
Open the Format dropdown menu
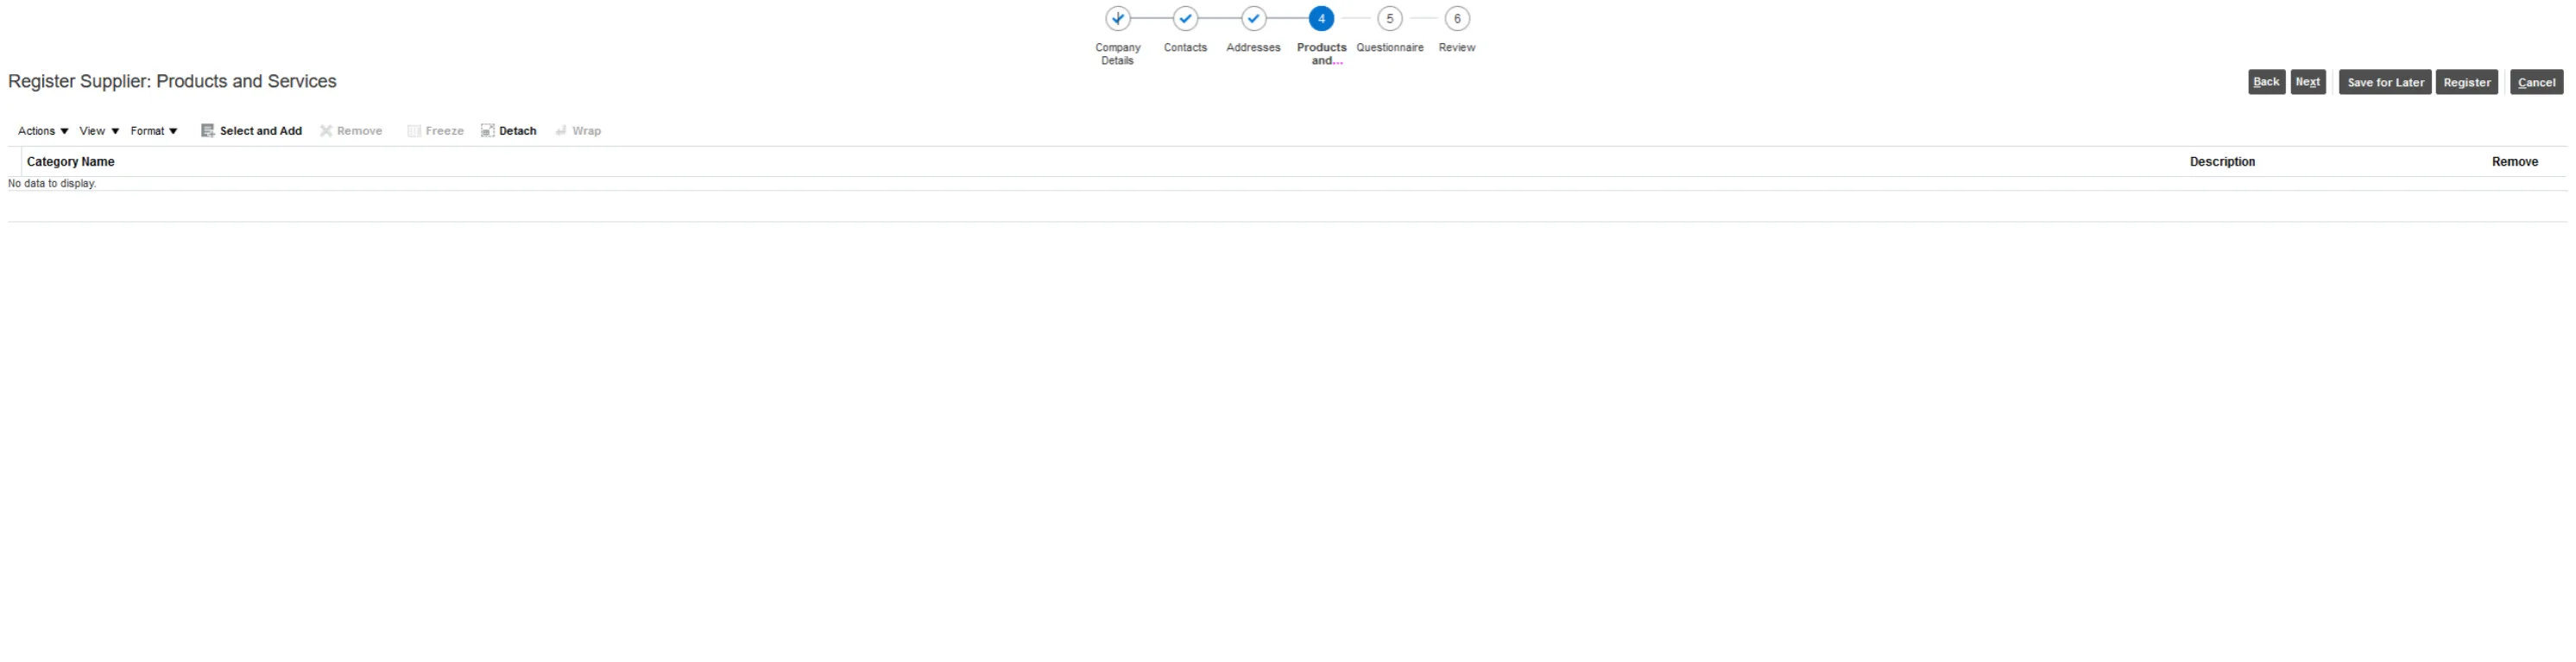154,131
